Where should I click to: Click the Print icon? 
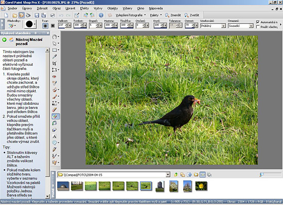[x=52, y=15]
